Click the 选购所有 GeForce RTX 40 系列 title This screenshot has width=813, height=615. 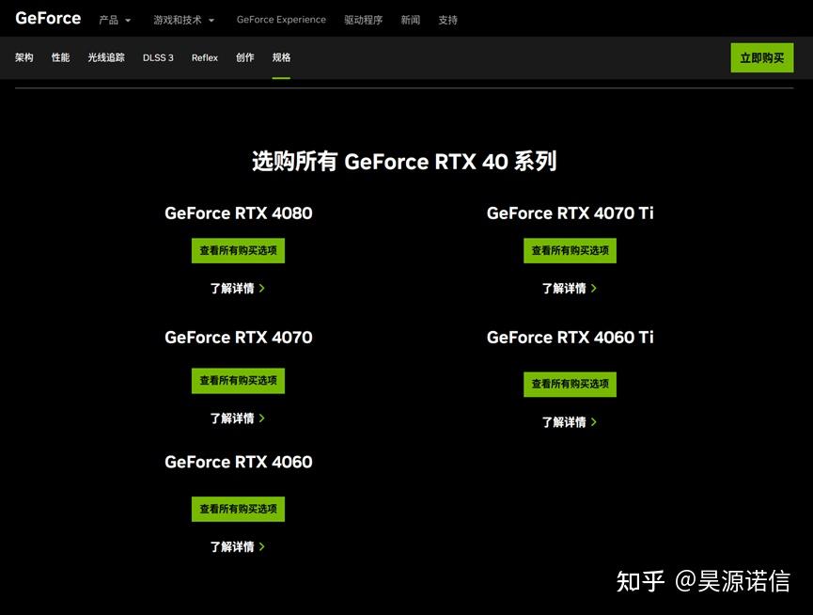(404, 161)
